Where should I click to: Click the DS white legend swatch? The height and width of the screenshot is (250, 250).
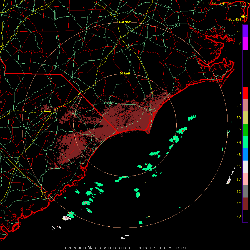245,167
